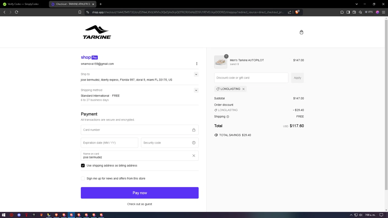Close the Checkout Tarkine tab
The width and height of the screenshot is (388, 218).
93,4
